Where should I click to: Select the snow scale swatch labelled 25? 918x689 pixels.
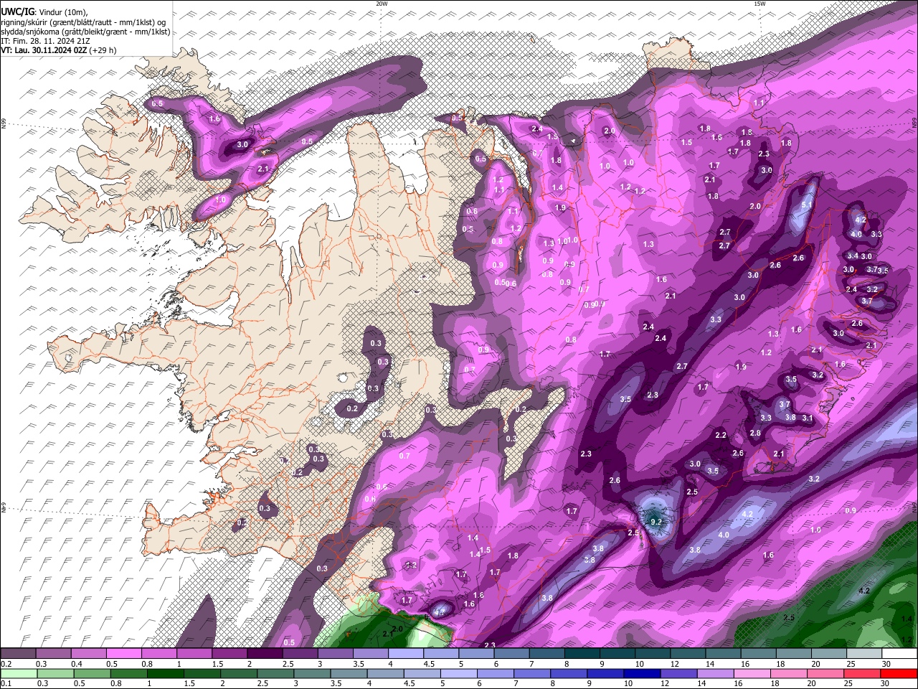pos(864,653)
